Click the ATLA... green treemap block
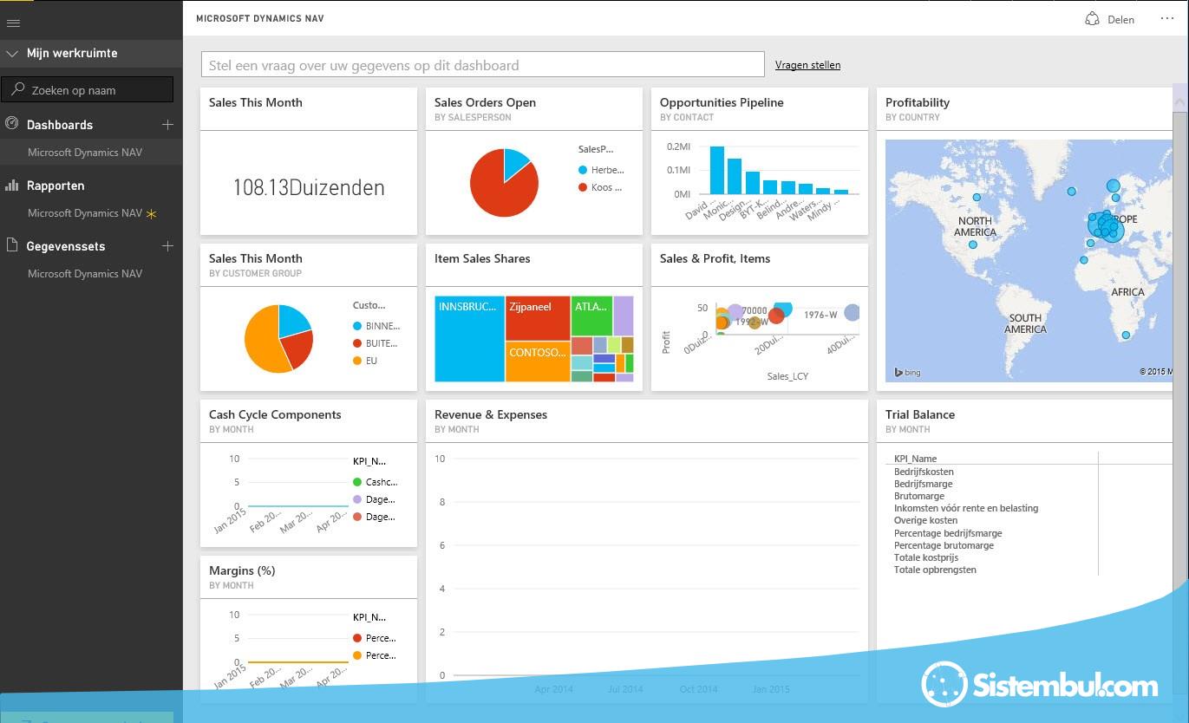The width and height of the screenshot is (1189, 723). [591, 316]
